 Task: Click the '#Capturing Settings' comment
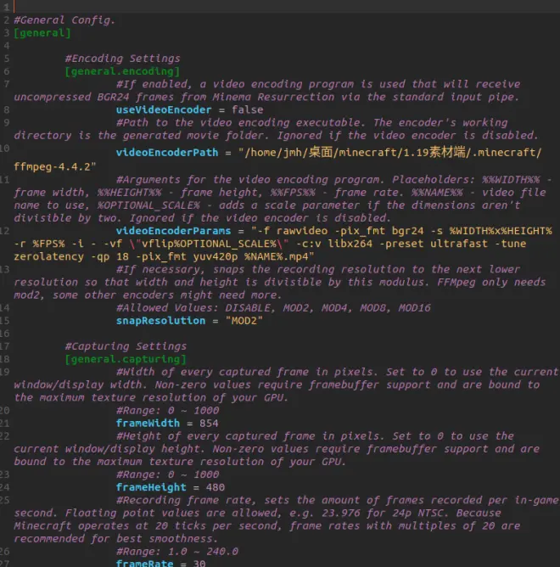click(126, 346)
